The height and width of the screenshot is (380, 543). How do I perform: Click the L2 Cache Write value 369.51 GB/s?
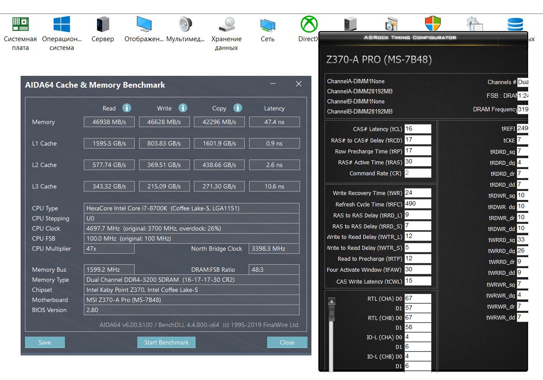point(164,165)
